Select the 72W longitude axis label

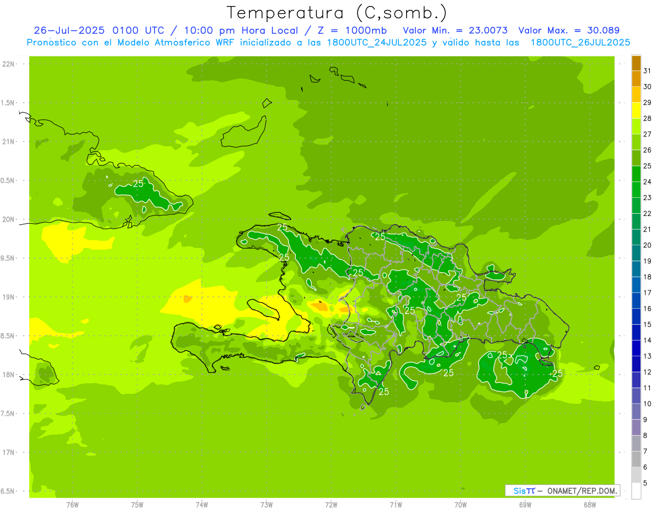tap(331, 504)
